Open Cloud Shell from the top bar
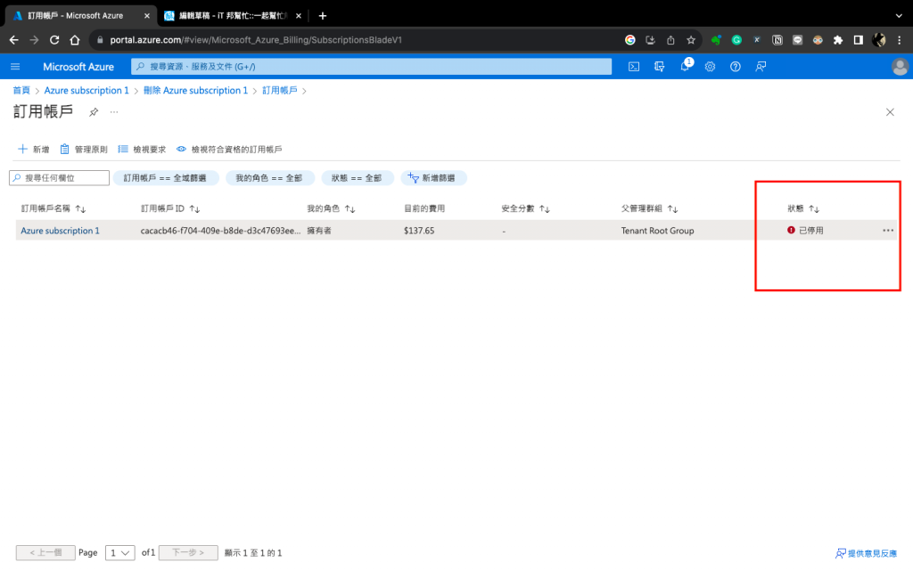This screenshot has width=913, height=570. (634, 66)
